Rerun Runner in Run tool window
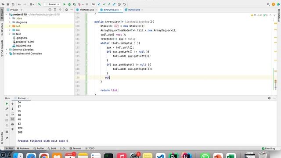281x158 pixels. [x=7, y=104]
